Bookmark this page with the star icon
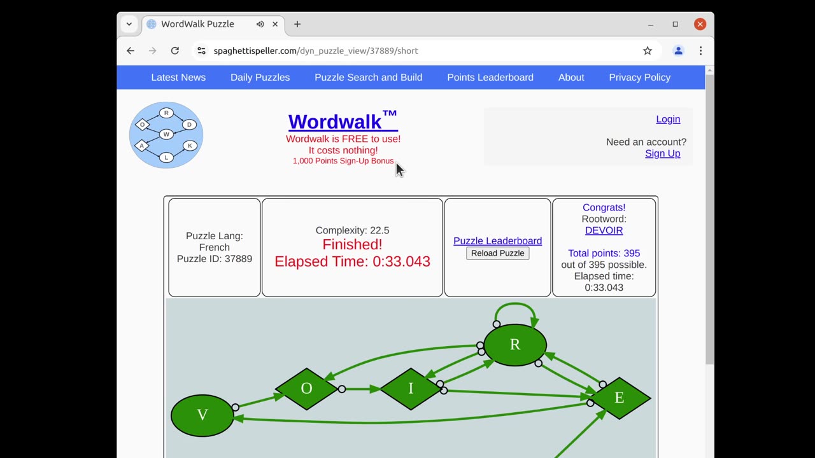 (648, 51)
